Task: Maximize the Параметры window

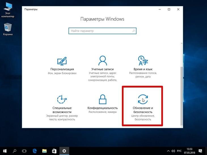Action: [169, 9]
